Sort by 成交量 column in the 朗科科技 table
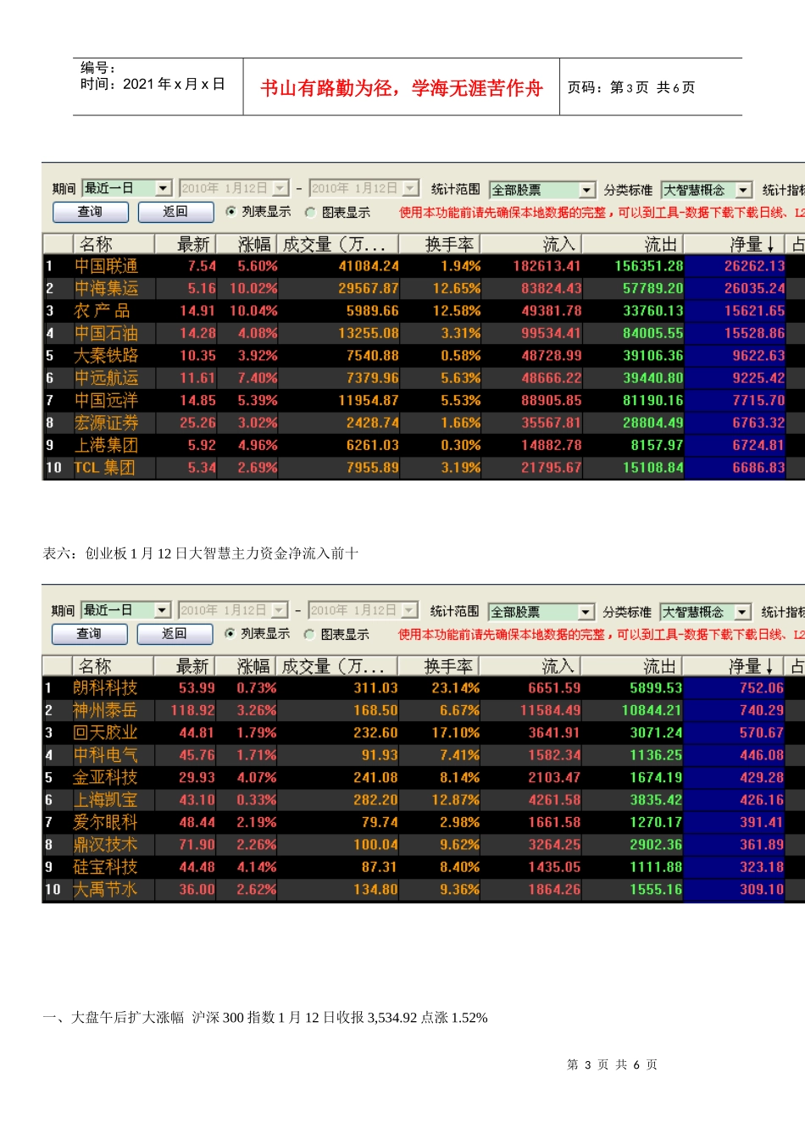The width and height of the screenshot is (805, 1139). [x=337, y=666]
